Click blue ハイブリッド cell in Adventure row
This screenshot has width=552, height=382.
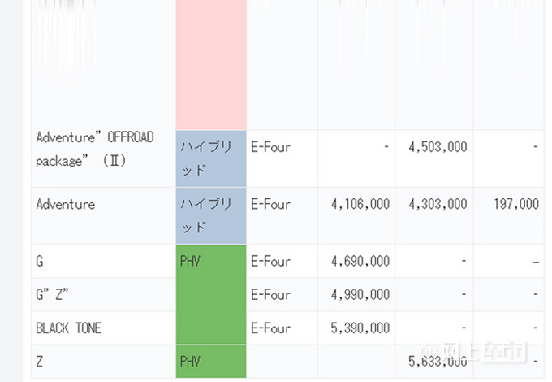point(211,216)
